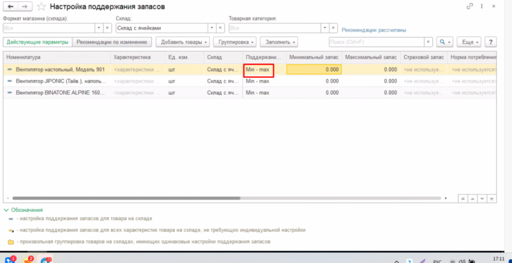Click the back navigation arrow
This screenshot has height=263, width=512.
click(10, 6)
